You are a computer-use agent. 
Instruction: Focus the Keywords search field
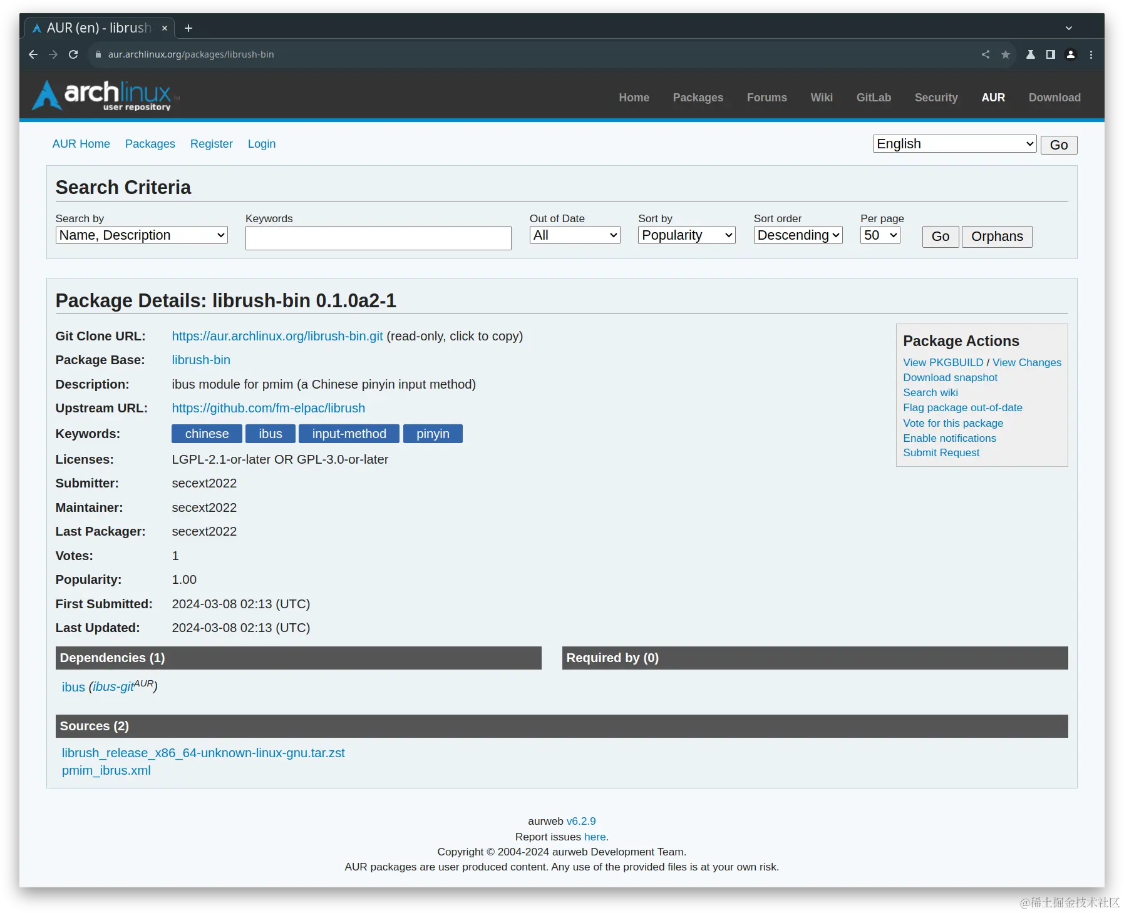tap(378, 238)
